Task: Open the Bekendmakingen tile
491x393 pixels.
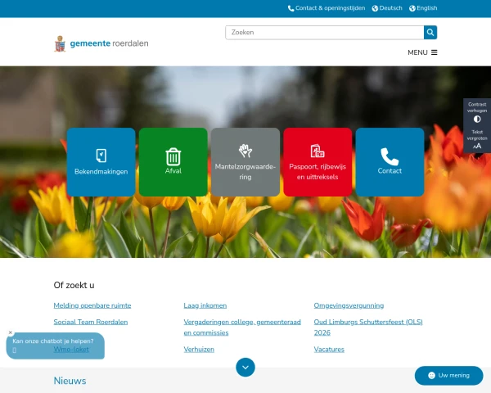Action: (x=101, y=162)
